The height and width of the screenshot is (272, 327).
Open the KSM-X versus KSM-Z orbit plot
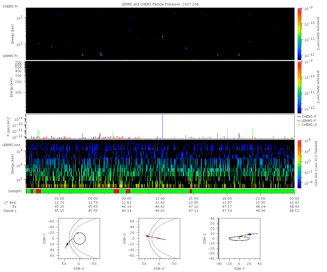point(159,238)
